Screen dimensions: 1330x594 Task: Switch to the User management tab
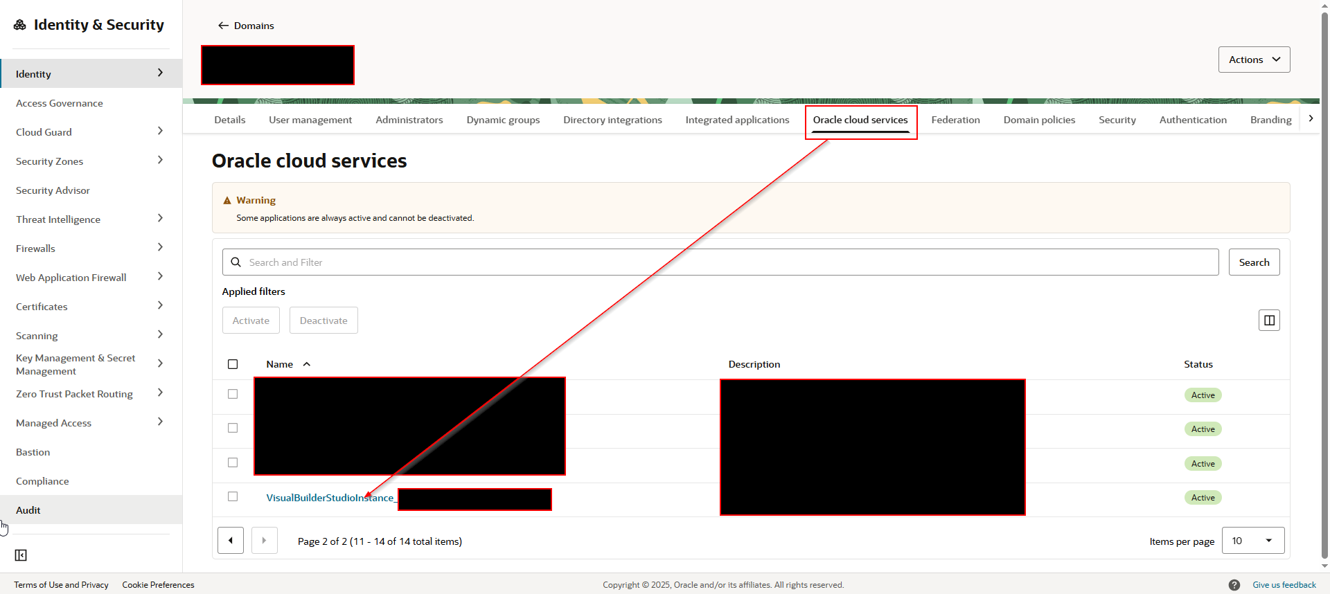click(x=310, y=120)
